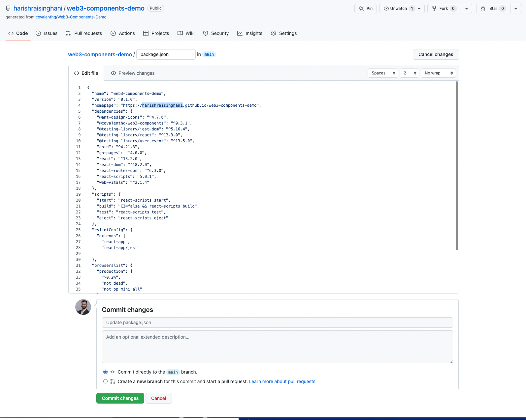This screenshot has height=420, width=526.
Task: Click the user avatar beside Commit changes form
Action: 83,307
